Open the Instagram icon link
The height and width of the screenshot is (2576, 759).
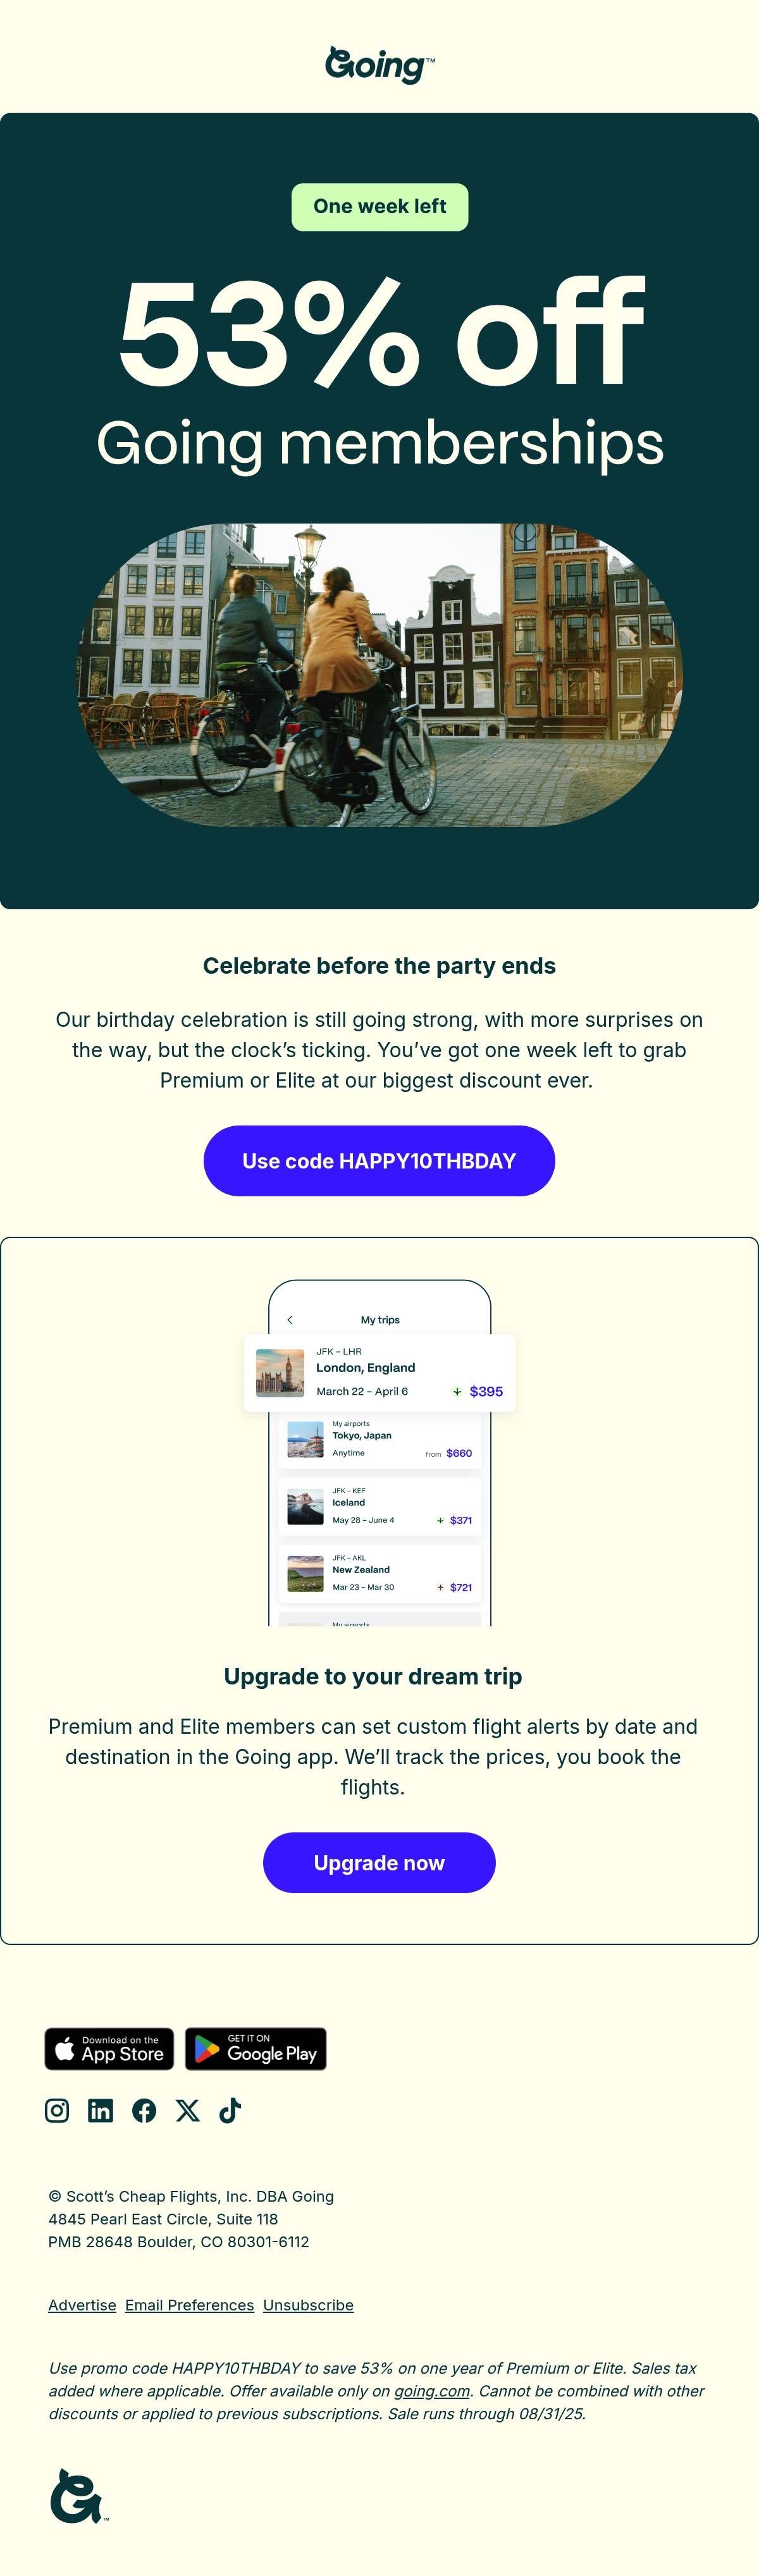pyautogui.click(x=57, y=2110)
